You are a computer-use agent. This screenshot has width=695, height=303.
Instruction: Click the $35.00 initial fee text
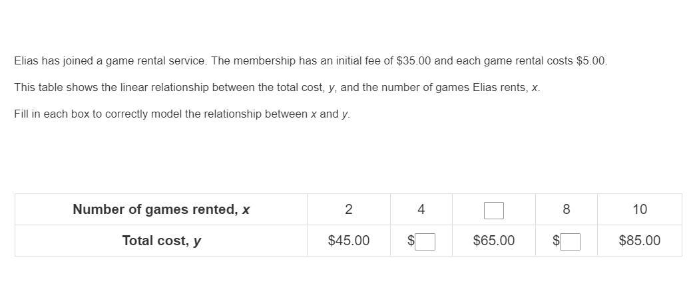coord(413,60)
